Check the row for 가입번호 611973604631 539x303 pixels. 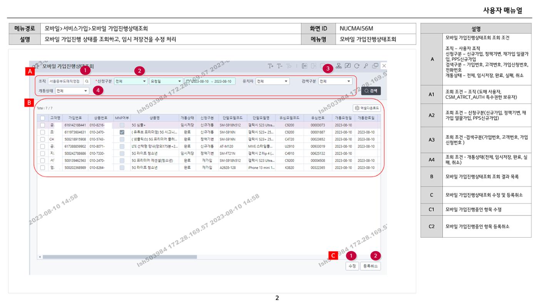pos(43,132)
